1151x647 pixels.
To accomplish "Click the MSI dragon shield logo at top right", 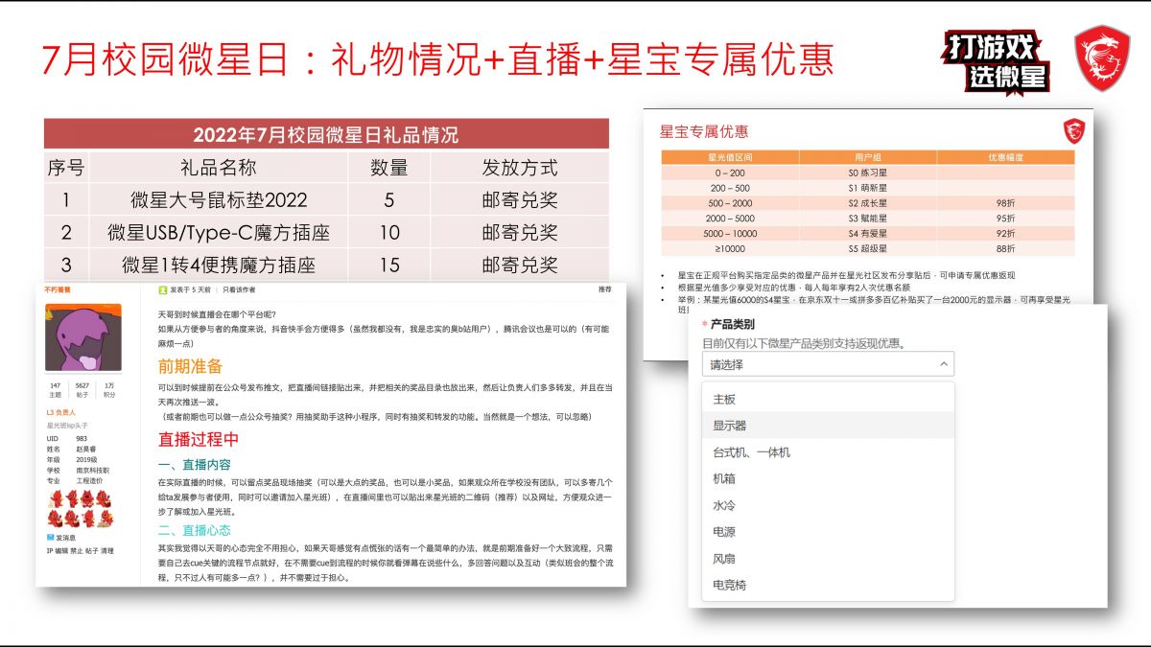I will point(1102,60).
